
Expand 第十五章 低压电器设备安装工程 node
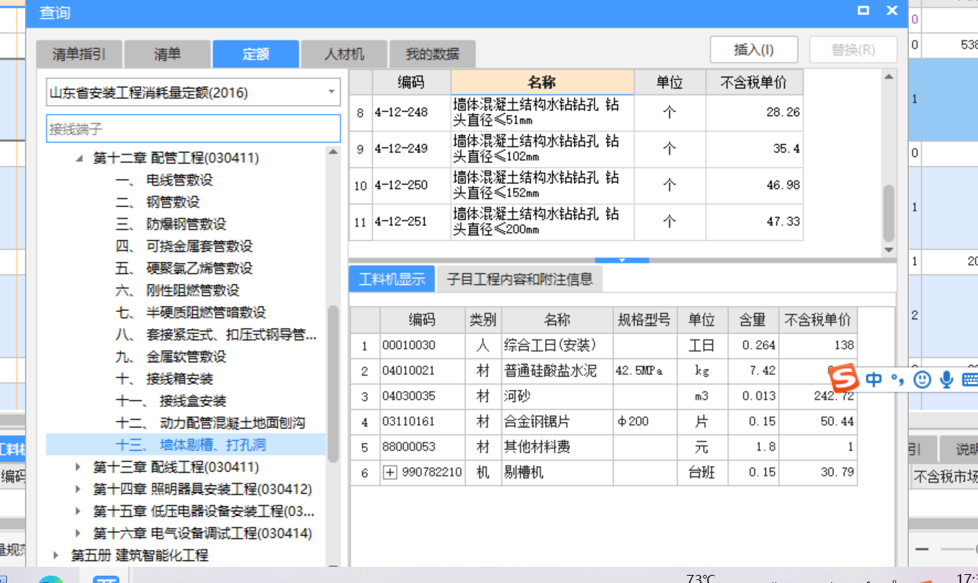click(x=80, y=512)
